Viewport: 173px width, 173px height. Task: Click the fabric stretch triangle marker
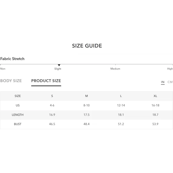(x=59, y=65)
